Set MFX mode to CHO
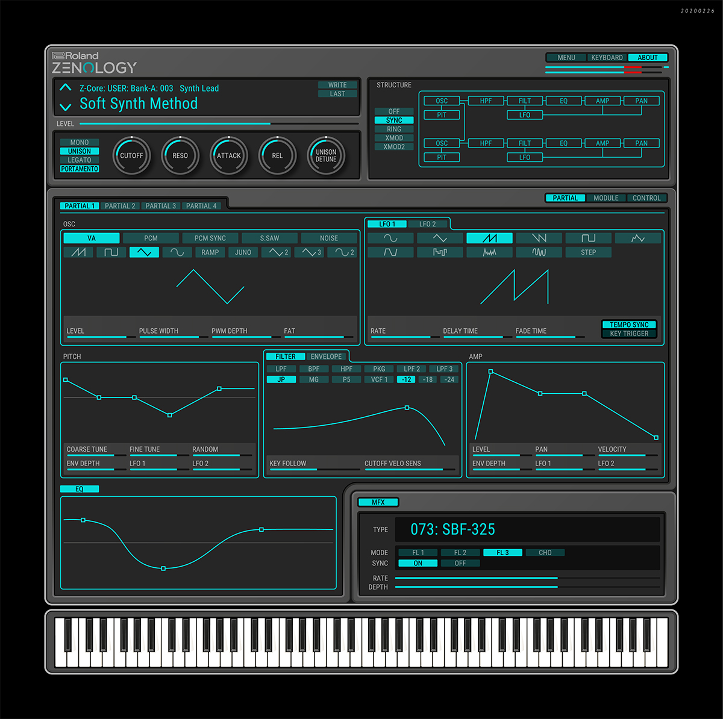This screenshot has width=723, height=719. (545, 553)
